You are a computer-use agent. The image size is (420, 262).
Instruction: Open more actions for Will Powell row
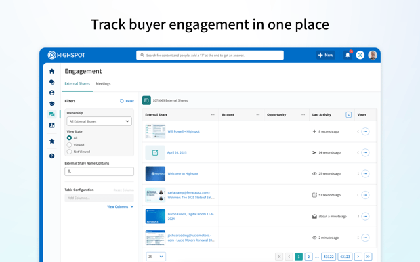pyautogui.click(x=365, y=131)
